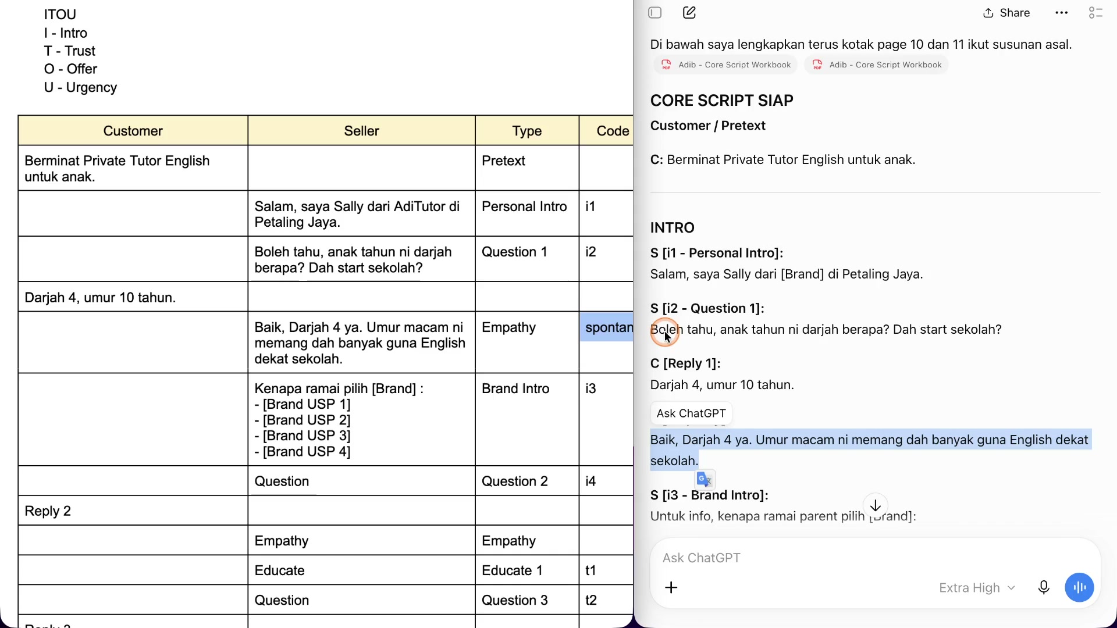Select the Customer column header cell
This screenshot has height=628, width=1117.
click(x=133, y=131)
